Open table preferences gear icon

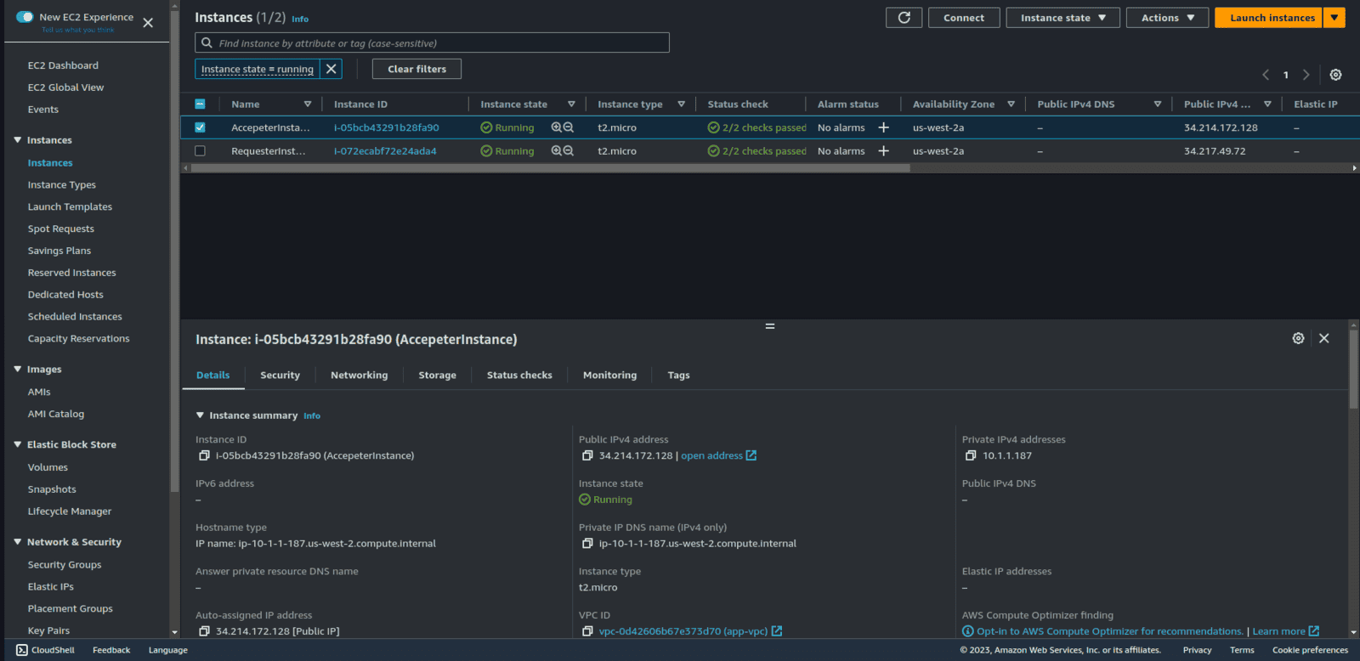(x=1335, y=75)
